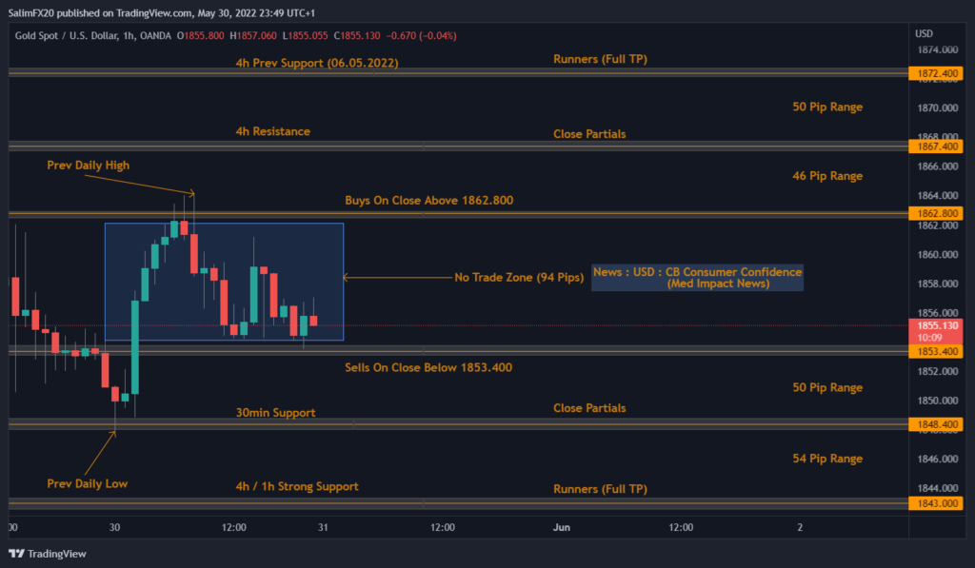
Task: Click the Prev Daily Low annotation
Action: coord(87,483)
